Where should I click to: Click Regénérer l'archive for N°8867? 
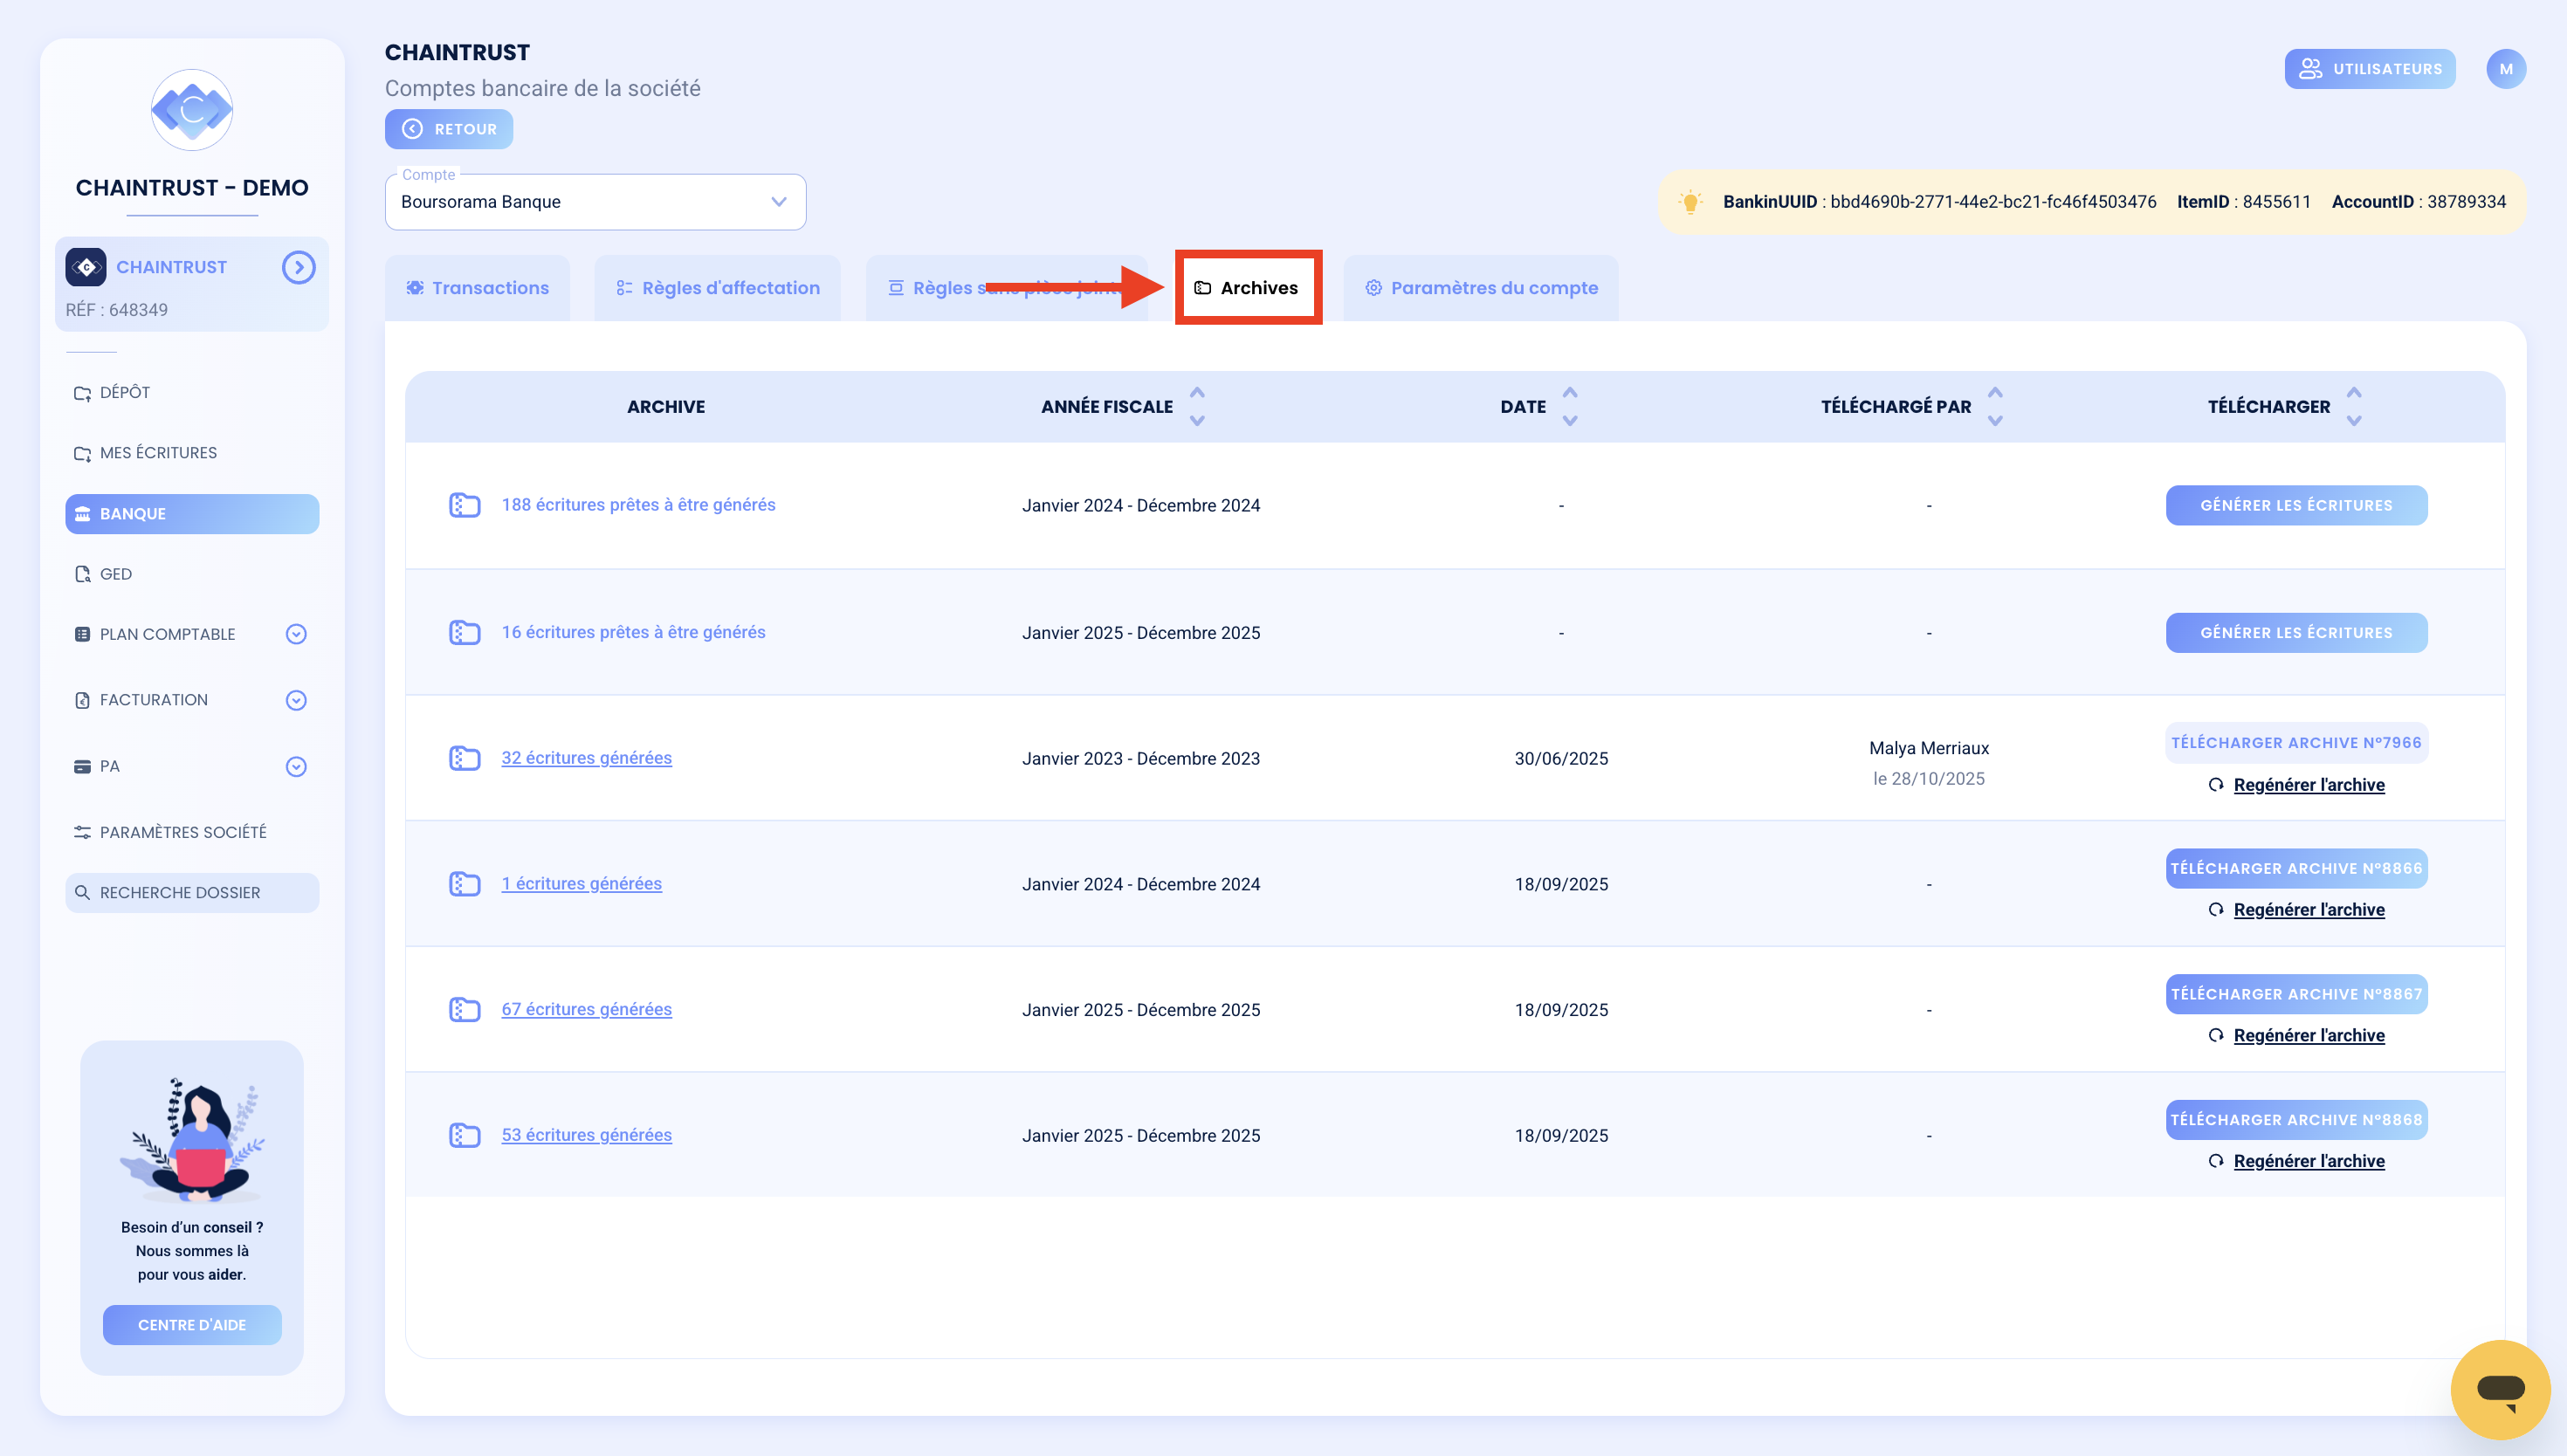(2308, 1036)
